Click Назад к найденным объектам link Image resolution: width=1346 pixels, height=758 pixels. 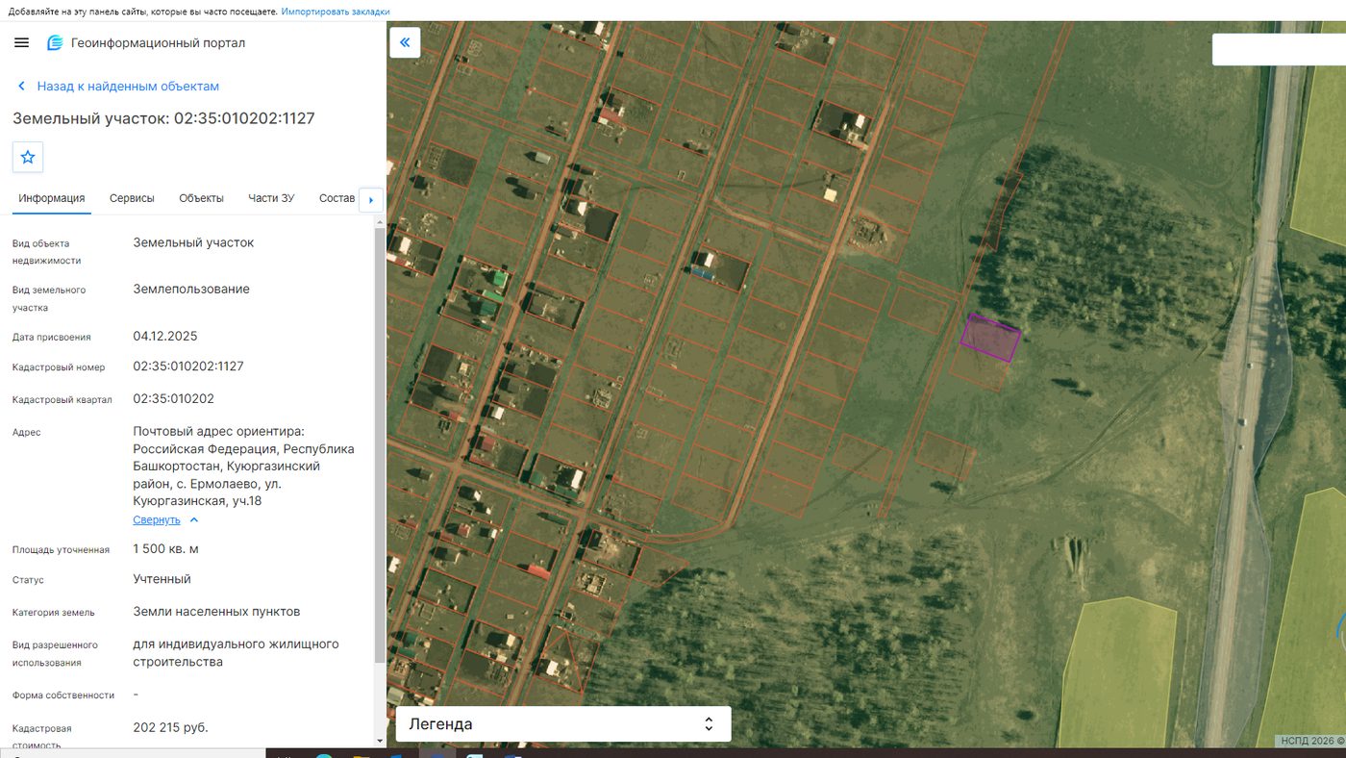[x=128, y=87]
